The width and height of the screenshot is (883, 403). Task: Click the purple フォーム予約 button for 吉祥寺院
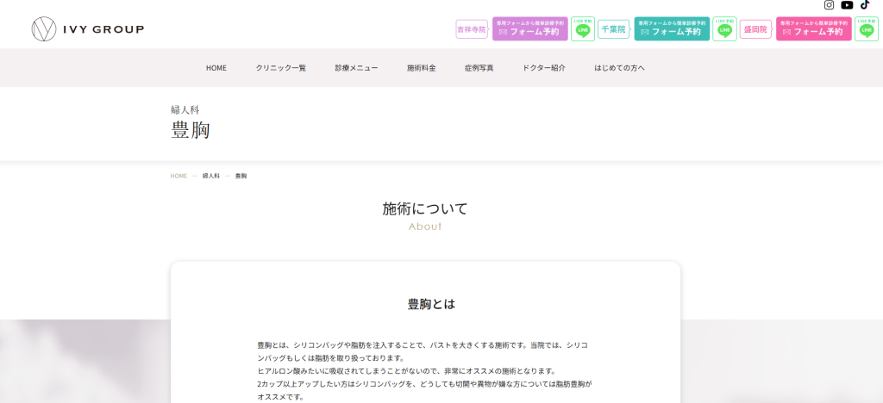[529, 29]
